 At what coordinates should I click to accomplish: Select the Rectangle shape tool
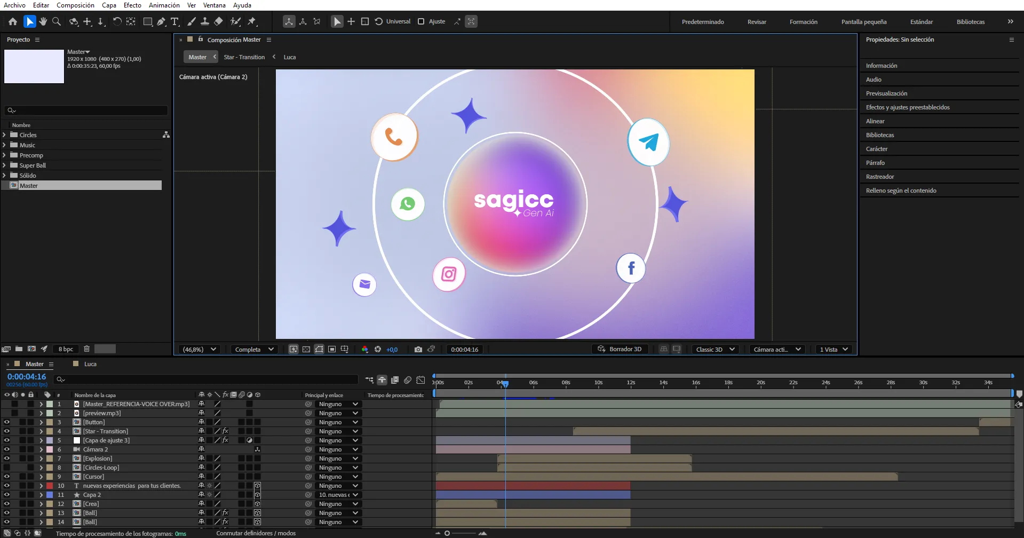tap(148, 21)
